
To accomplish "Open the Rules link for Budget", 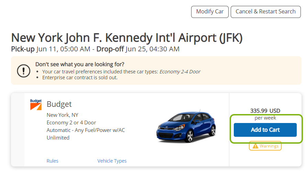I will 52,161.
